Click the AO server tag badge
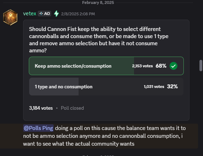Image resolution: width=203 pixels, height=156 pixels. tap(44, 14)
